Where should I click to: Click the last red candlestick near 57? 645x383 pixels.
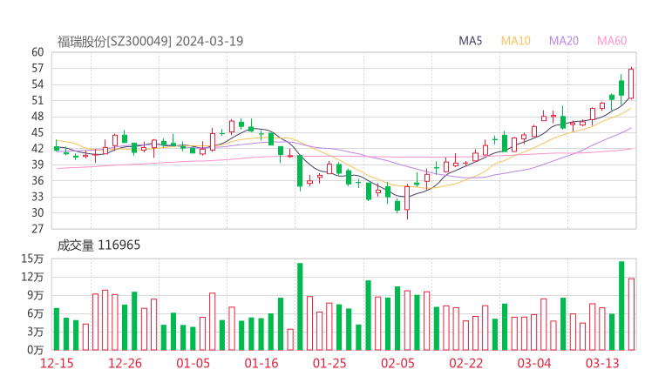point(631,84)
